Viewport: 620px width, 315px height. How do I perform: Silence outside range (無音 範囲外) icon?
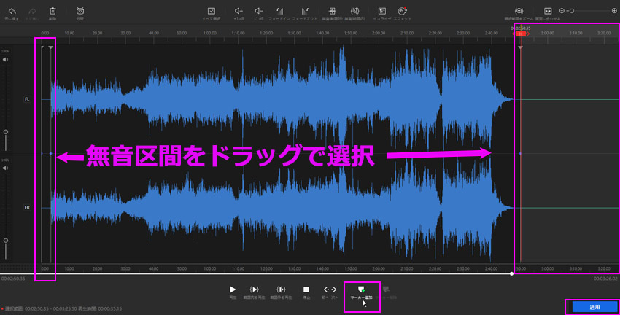point(332,11)
